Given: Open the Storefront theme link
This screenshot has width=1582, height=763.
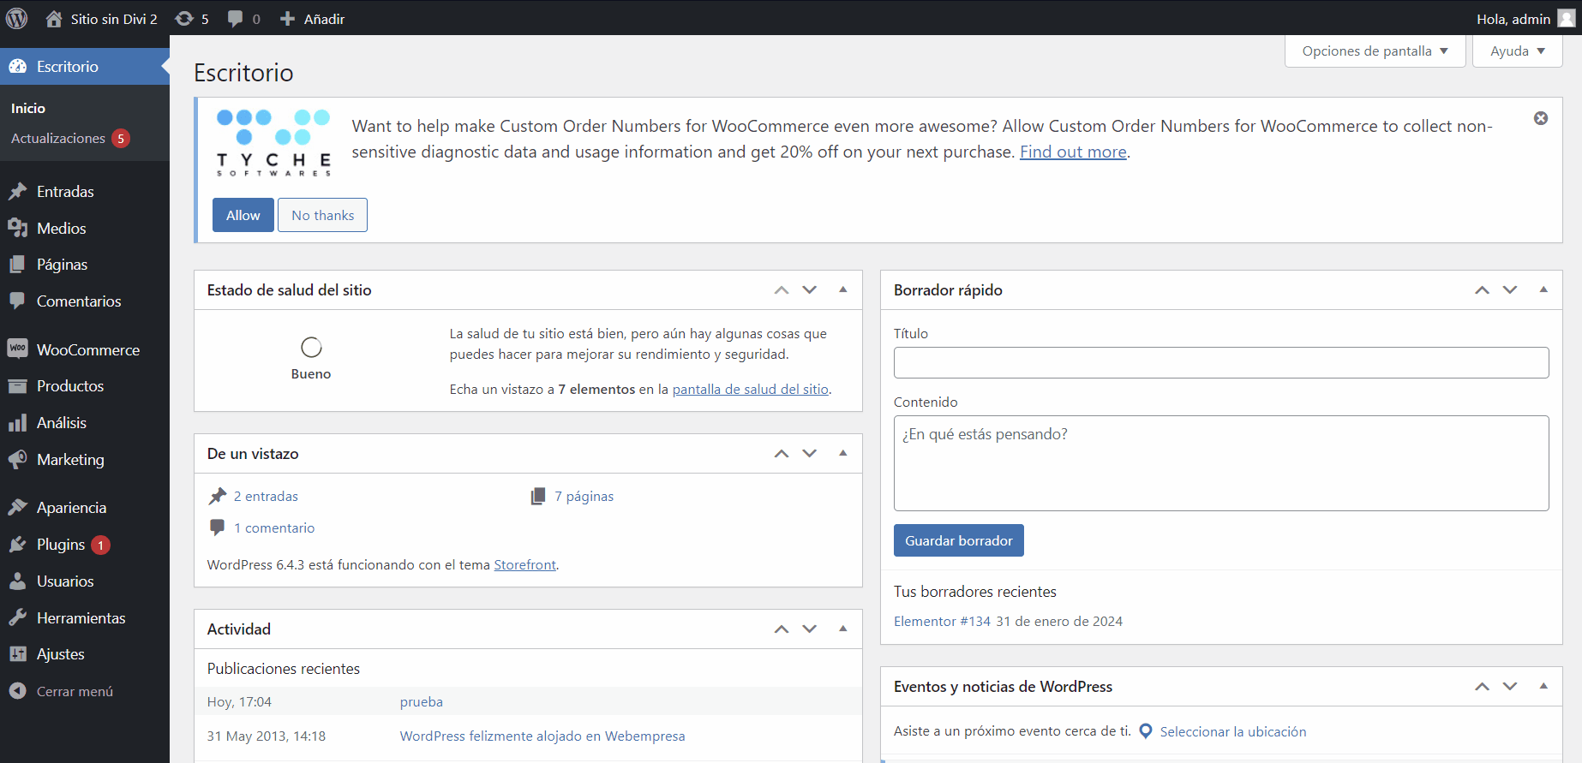Looking at the screenshot, I should pos(524,565).
